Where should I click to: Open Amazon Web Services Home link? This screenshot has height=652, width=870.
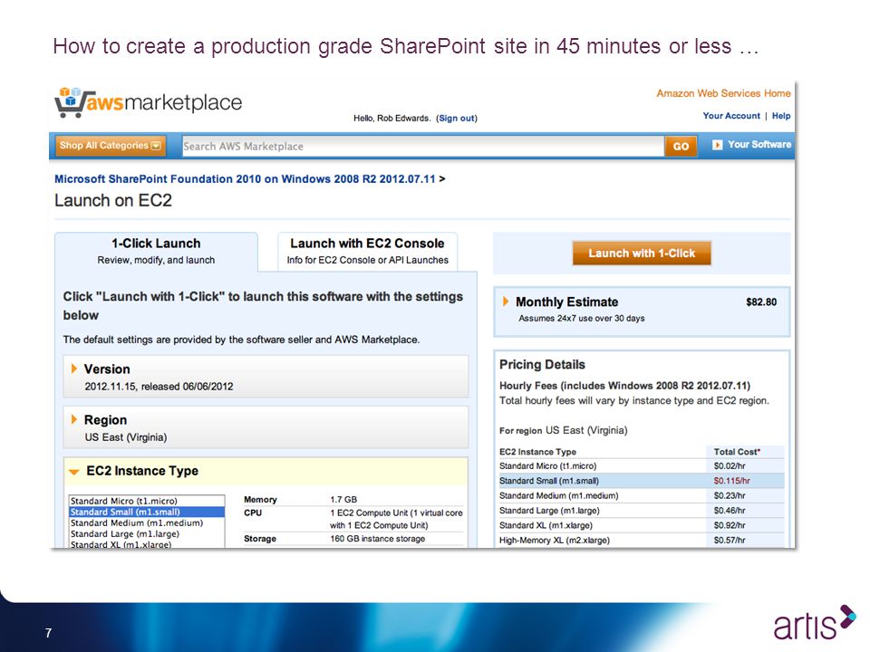tap(723, 93)
